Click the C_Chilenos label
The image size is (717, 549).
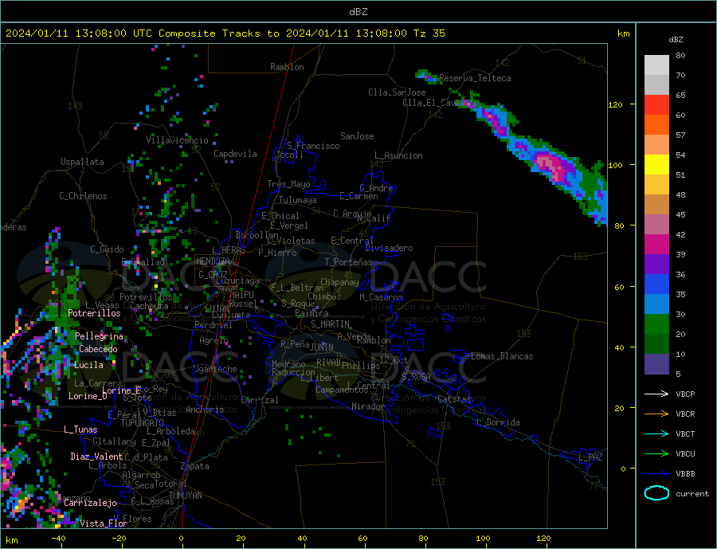[83, 196]
